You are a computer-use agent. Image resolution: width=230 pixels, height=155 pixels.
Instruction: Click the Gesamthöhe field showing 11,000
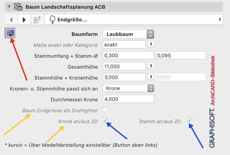tap(124, 66)
